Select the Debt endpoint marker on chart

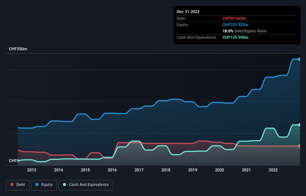[x=300, y=146]
